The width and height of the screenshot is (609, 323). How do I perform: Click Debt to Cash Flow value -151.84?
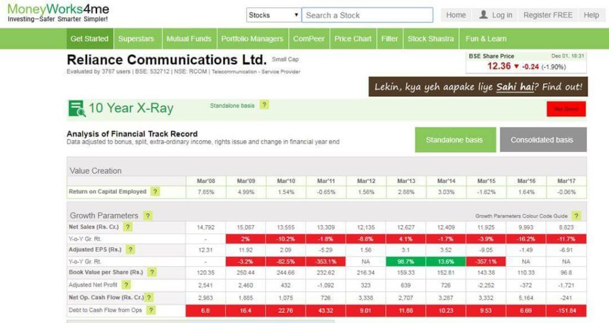tap(566, 310)
